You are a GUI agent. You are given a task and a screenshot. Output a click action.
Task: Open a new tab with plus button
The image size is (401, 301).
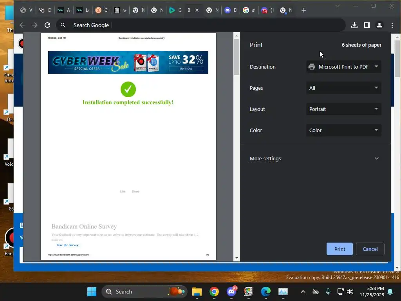tap(303, 10)
